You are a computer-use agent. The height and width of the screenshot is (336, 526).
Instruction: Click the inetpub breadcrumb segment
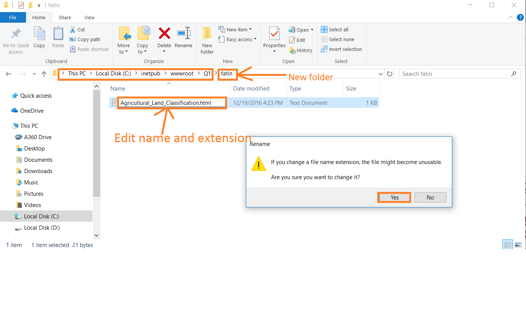tap(151, 74)
